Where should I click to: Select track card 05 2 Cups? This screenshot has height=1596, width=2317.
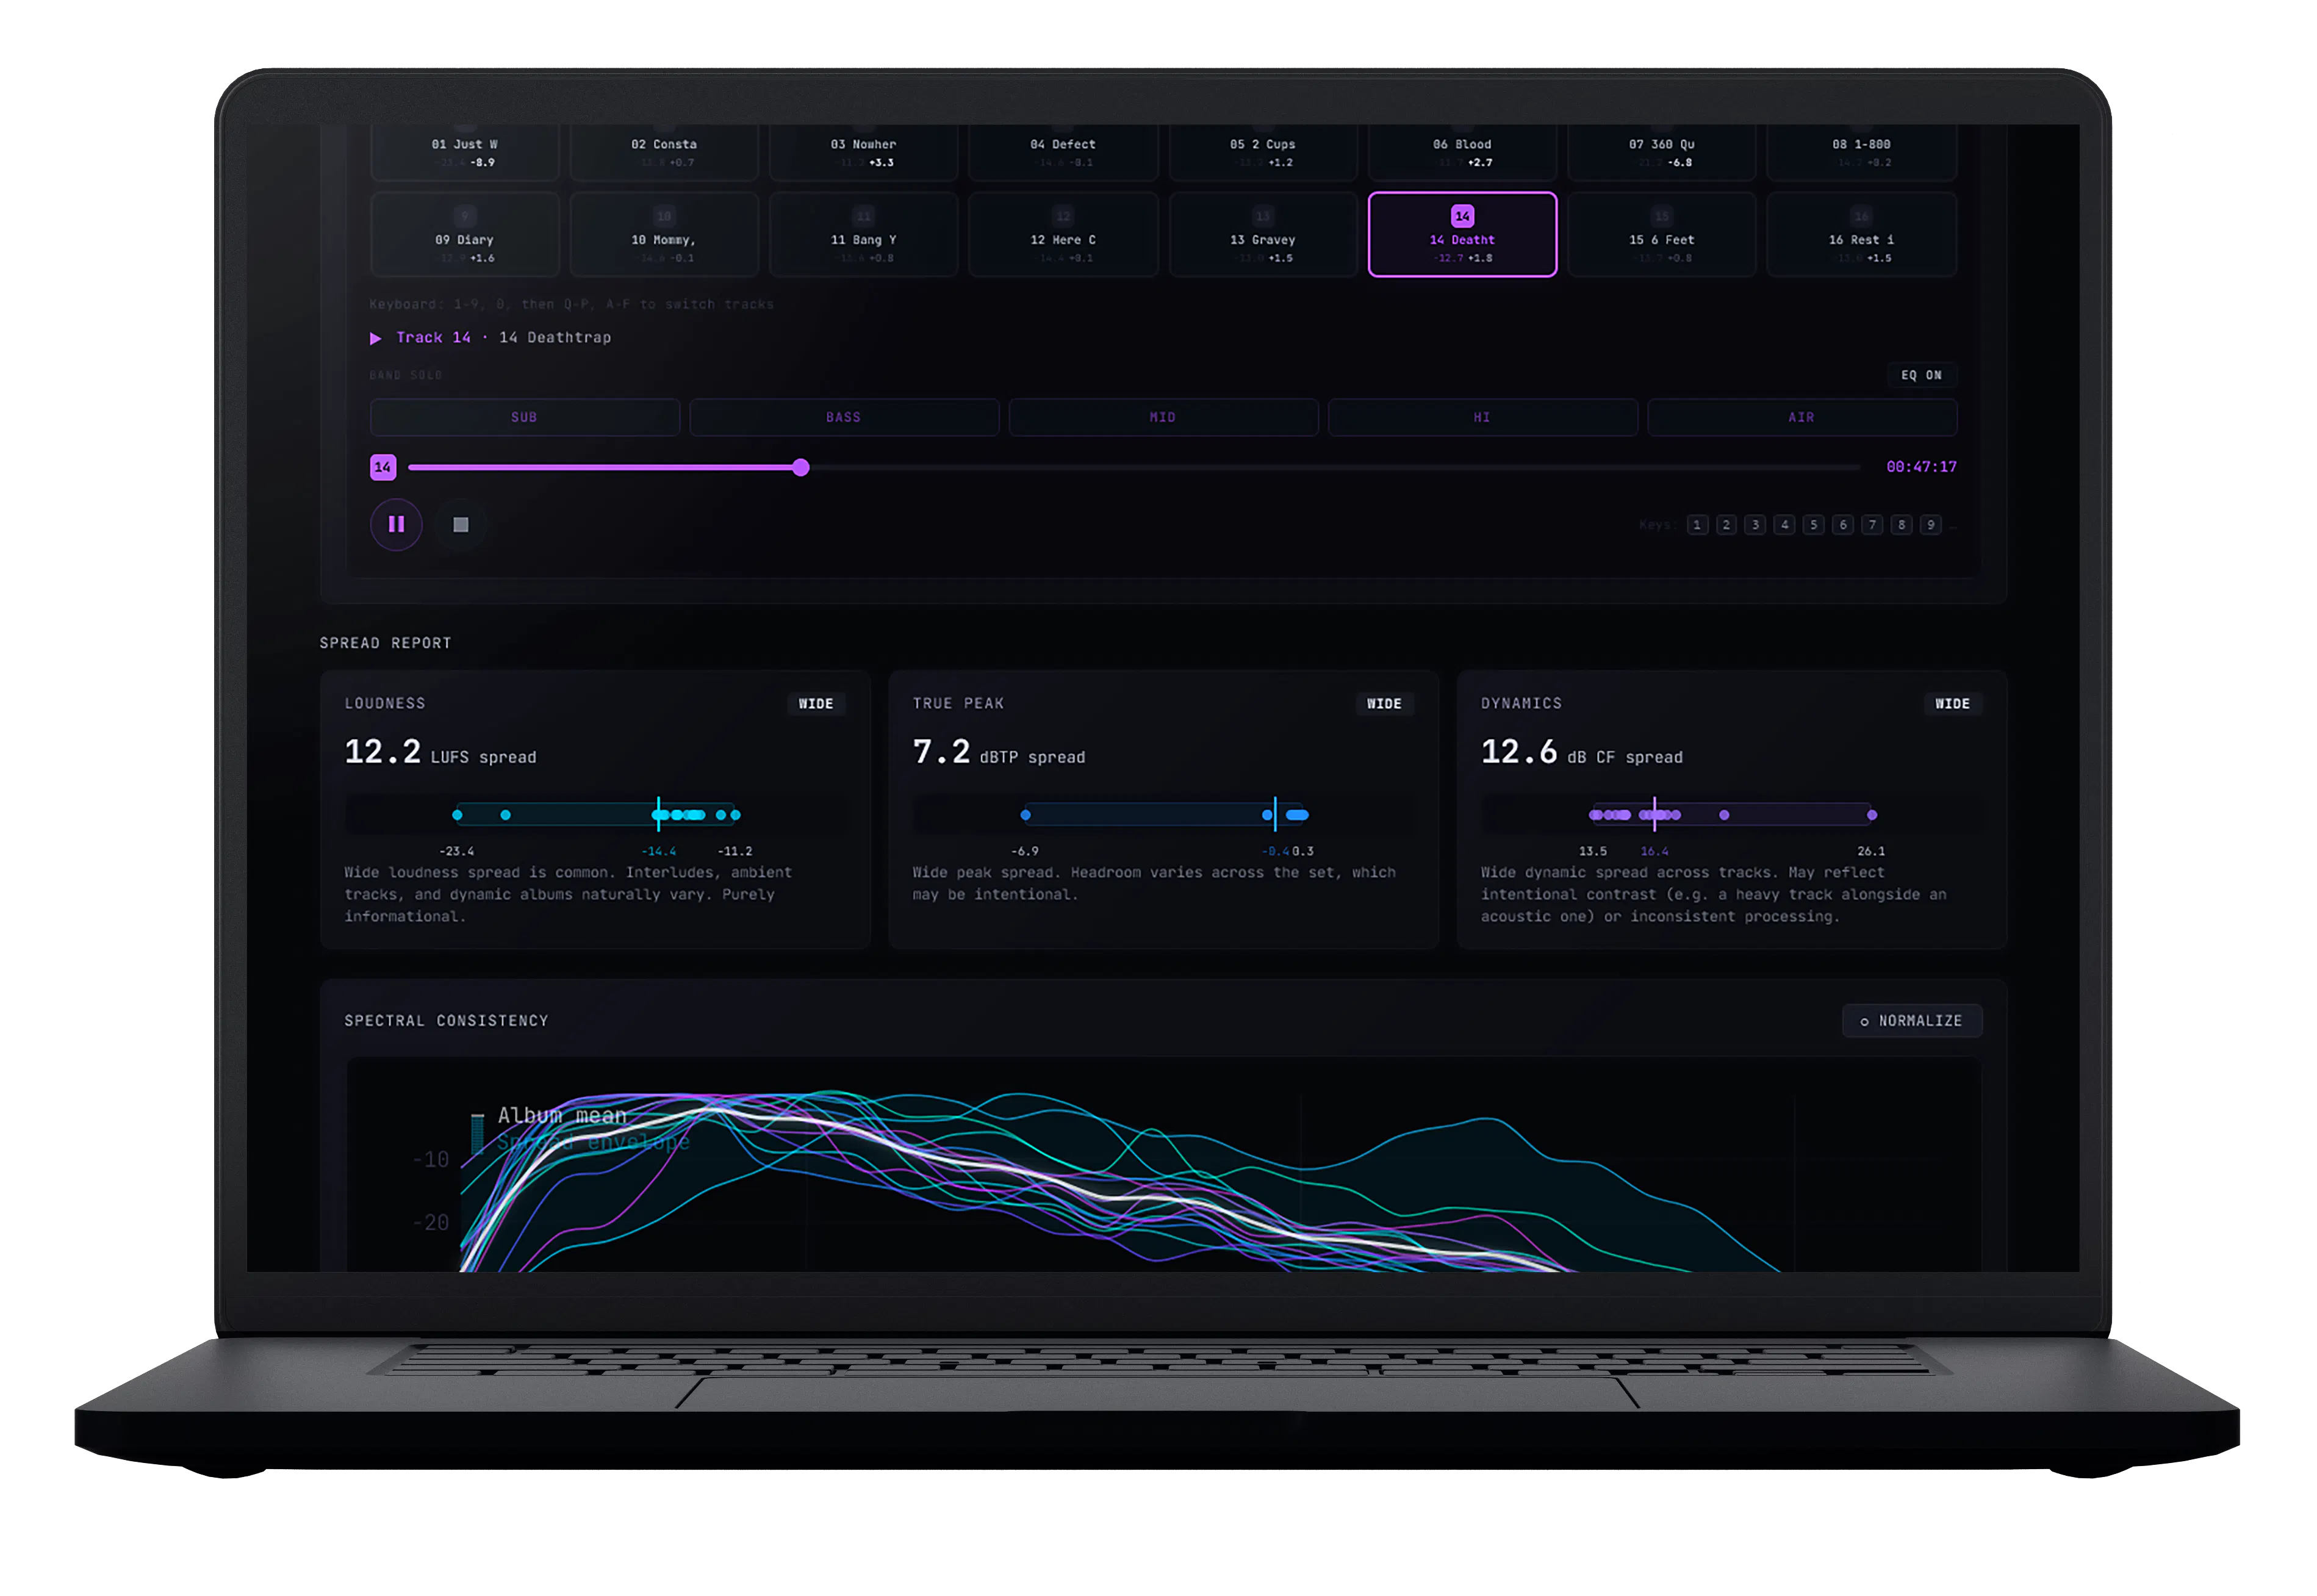1263,152
